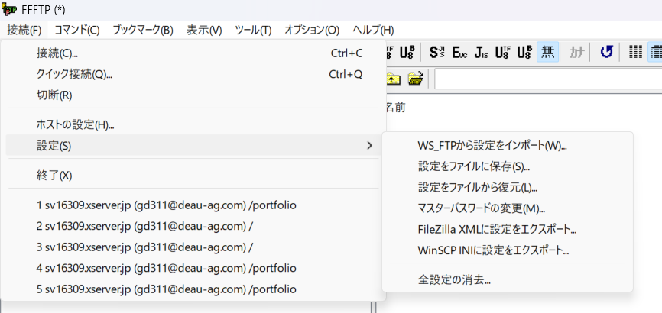The height and width of the screenshot is (313, 662).
Task: Switch to list view with grid icon
Action: click(635, 53)
